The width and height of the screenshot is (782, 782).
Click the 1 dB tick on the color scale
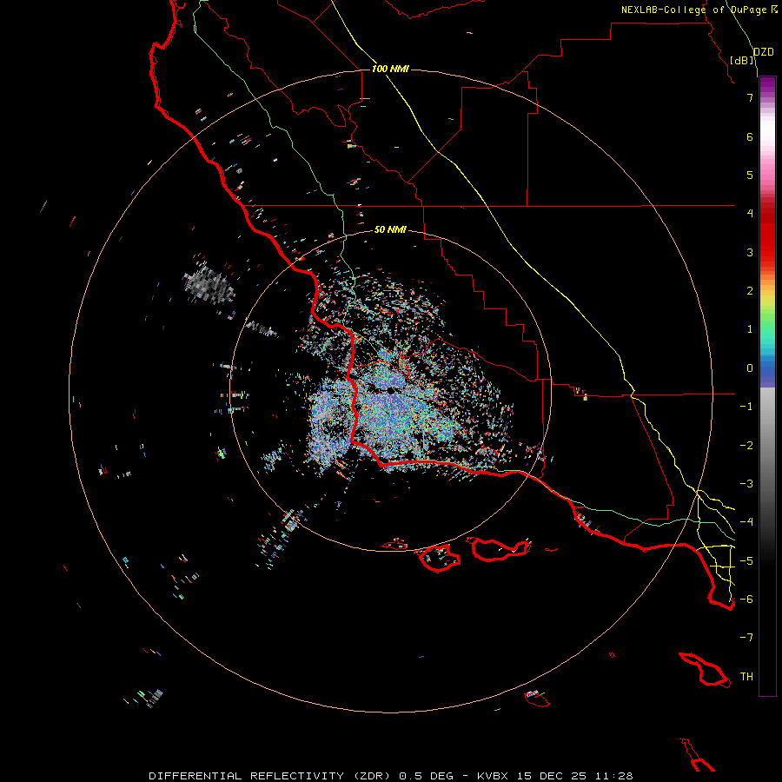[750, 329]
